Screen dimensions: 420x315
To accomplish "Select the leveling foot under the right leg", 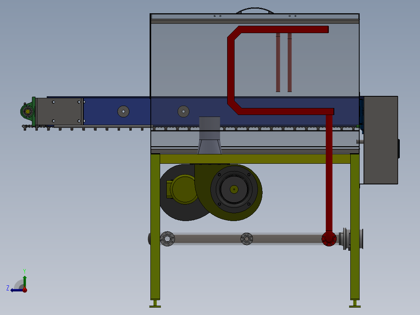I will 355,304.
